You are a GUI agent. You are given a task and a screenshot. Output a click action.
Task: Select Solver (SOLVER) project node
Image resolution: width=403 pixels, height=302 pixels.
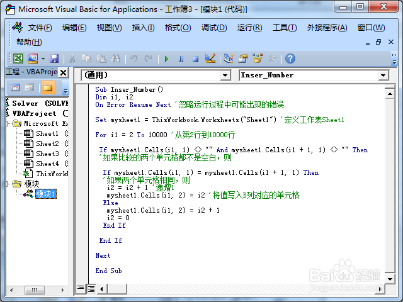point(40,103)
